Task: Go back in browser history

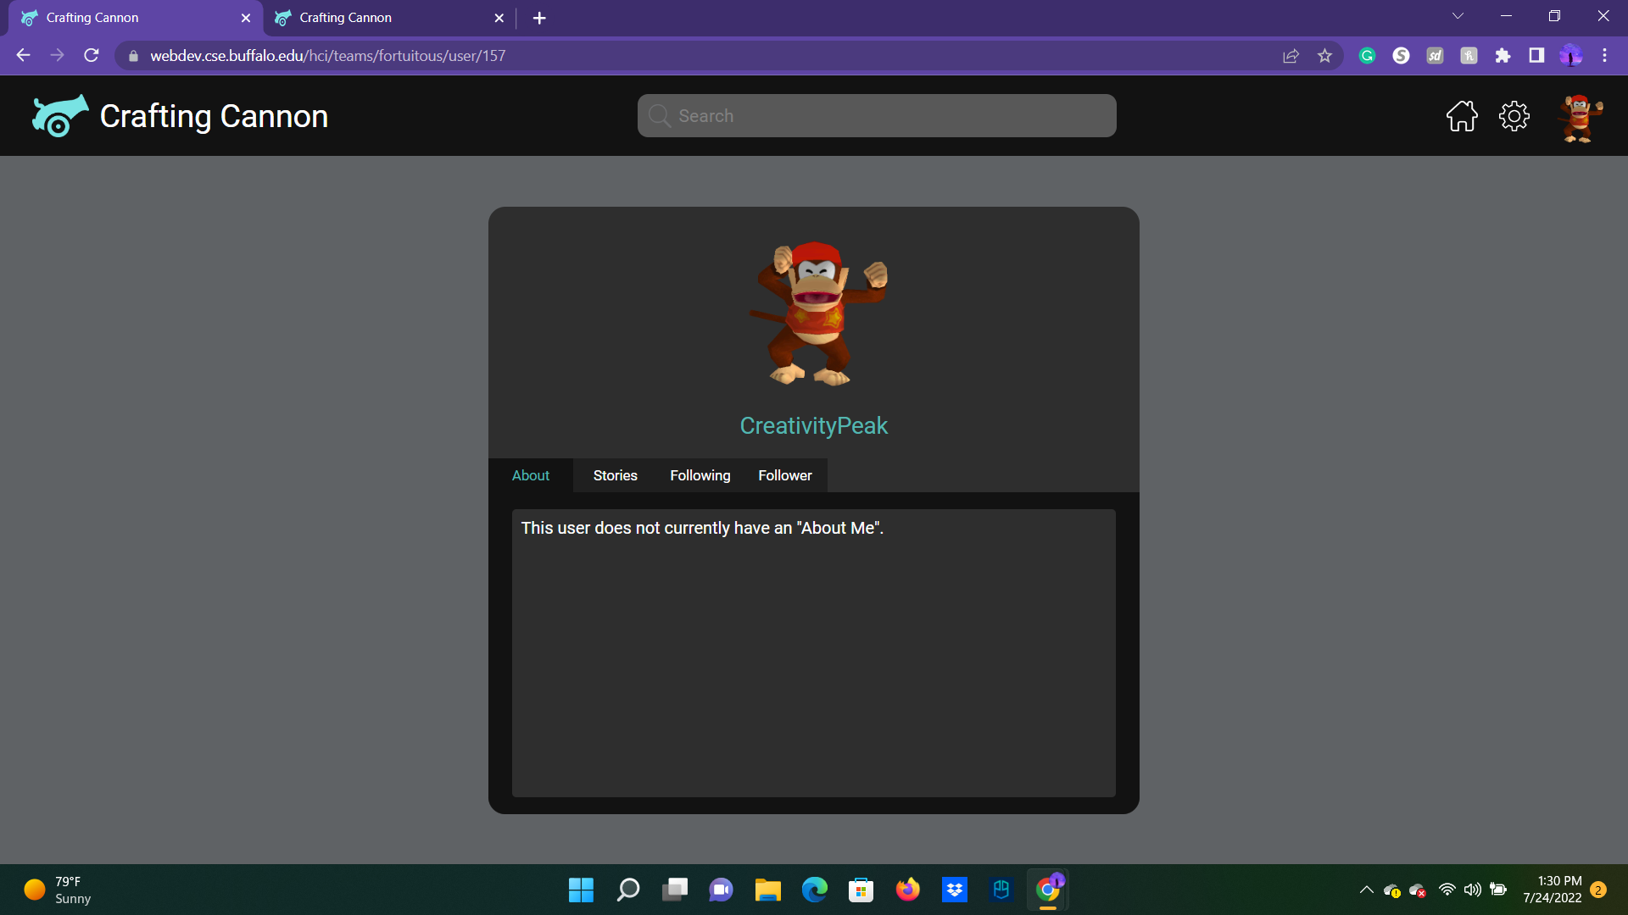Action: coord(23,55)
